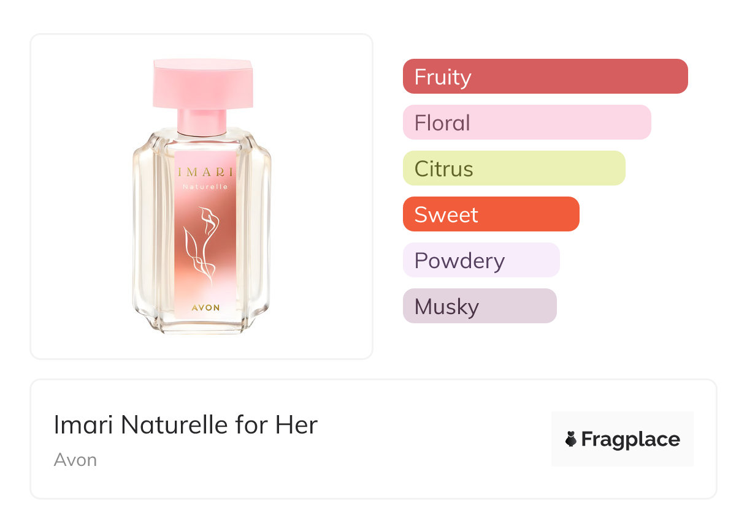
Task: Open the Imari Naturelle for Her title
Action: point(185,425)
